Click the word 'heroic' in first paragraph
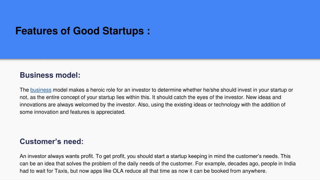 [x=97, y=90]
